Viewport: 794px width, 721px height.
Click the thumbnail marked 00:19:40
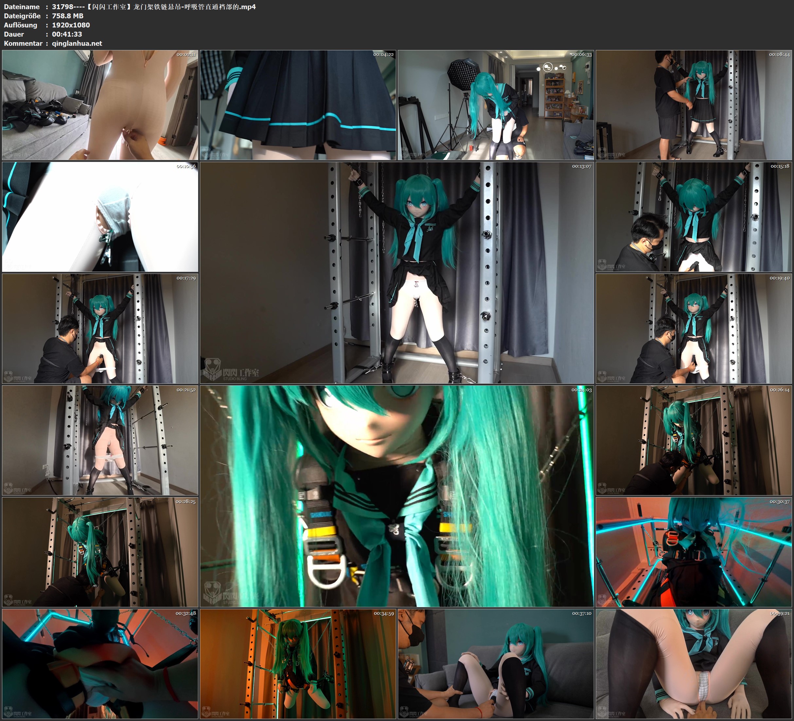694,328
